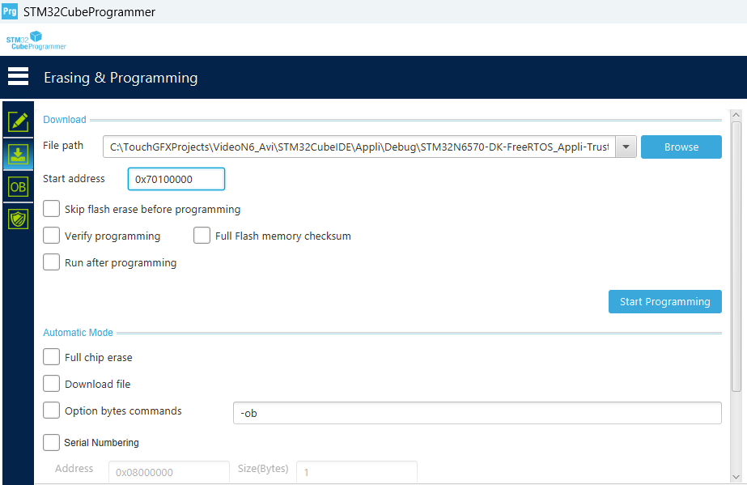Click the Prg app icon in title bar
This screenshot has height=485, width=747.
[10, 11]
